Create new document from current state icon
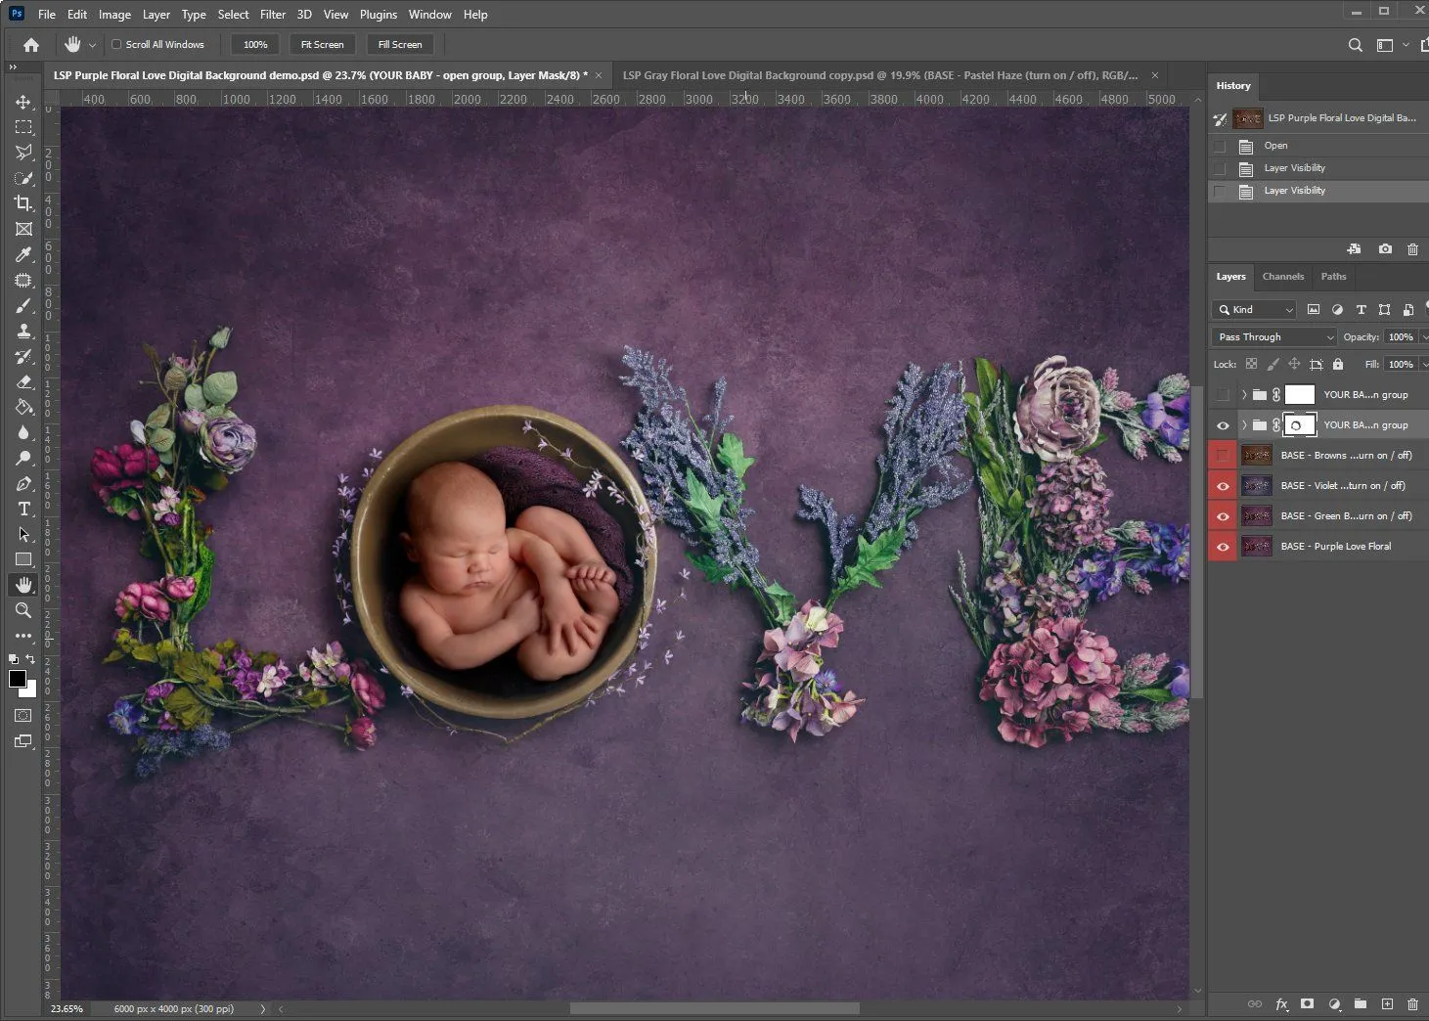The image size is (1429, 1021). tap(1354, 249)
